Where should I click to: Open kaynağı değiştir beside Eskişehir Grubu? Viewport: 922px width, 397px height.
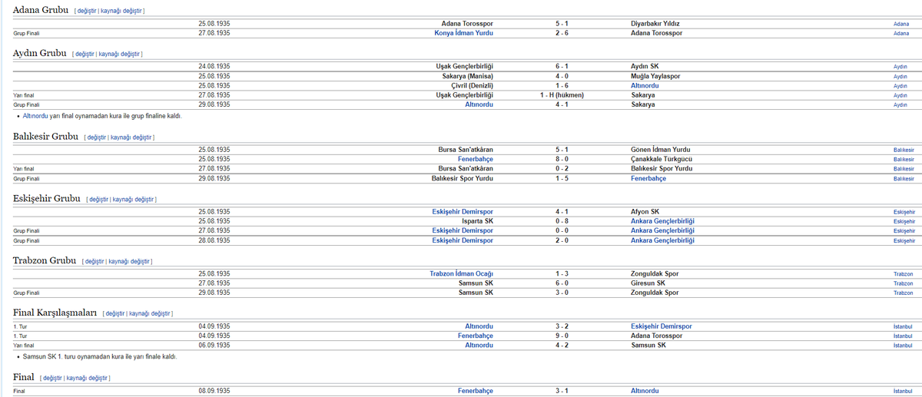133,199
